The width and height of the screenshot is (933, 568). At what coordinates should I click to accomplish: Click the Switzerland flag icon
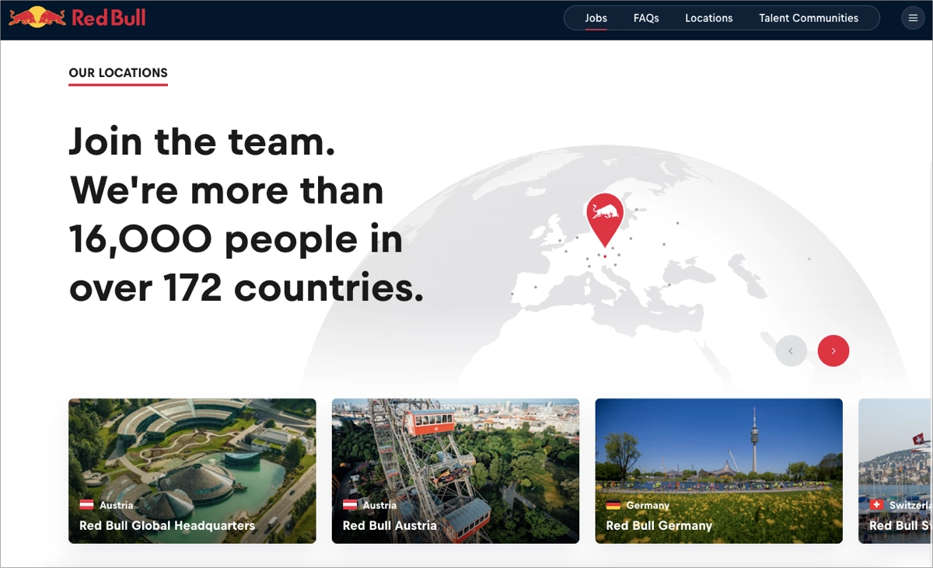[876, 505]
